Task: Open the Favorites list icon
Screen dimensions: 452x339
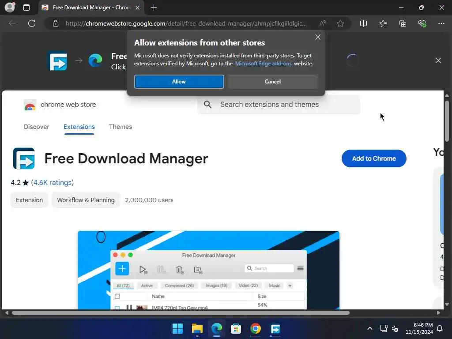Action: [383, 23]
